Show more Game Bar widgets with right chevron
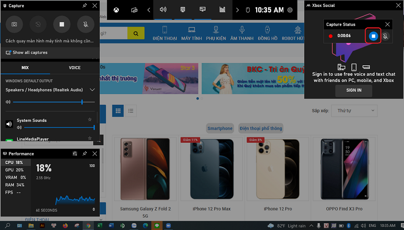 coord(237,10)
